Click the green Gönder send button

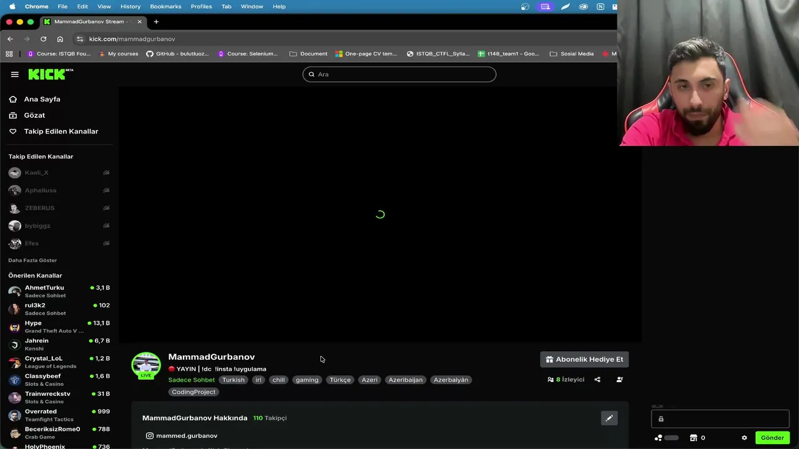tap(772, 438)
